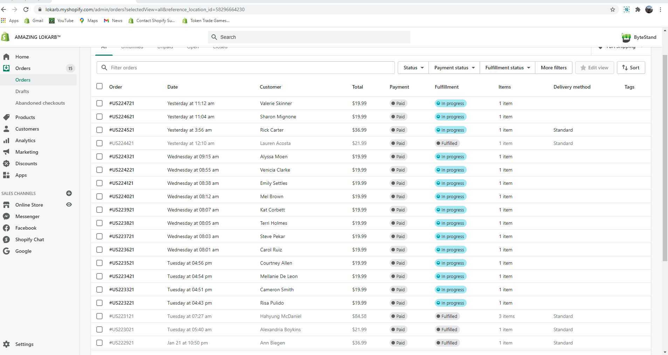668x355 pixels.
Task: Open Products via its tag icon
Action: pyautogui.click(x=6, y=117)
